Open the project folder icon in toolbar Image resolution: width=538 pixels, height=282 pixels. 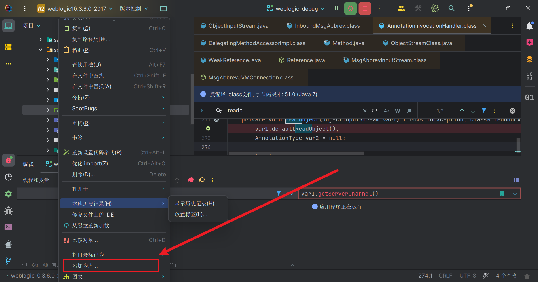click(163, 8)
